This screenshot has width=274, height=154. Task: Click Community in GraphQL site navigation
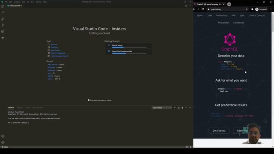point(222,15)
